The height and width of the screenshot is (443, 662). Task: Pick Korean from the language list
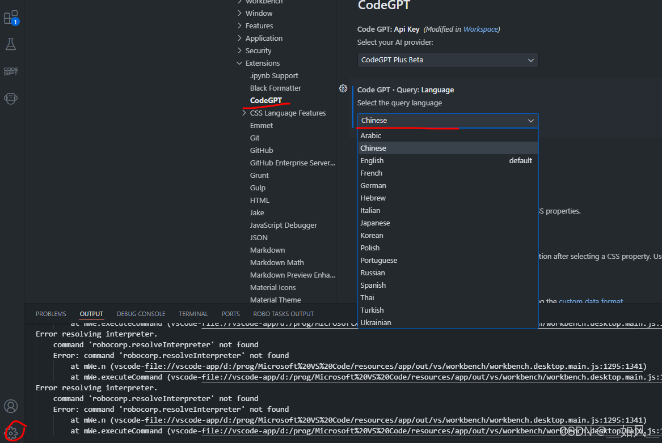448,236
